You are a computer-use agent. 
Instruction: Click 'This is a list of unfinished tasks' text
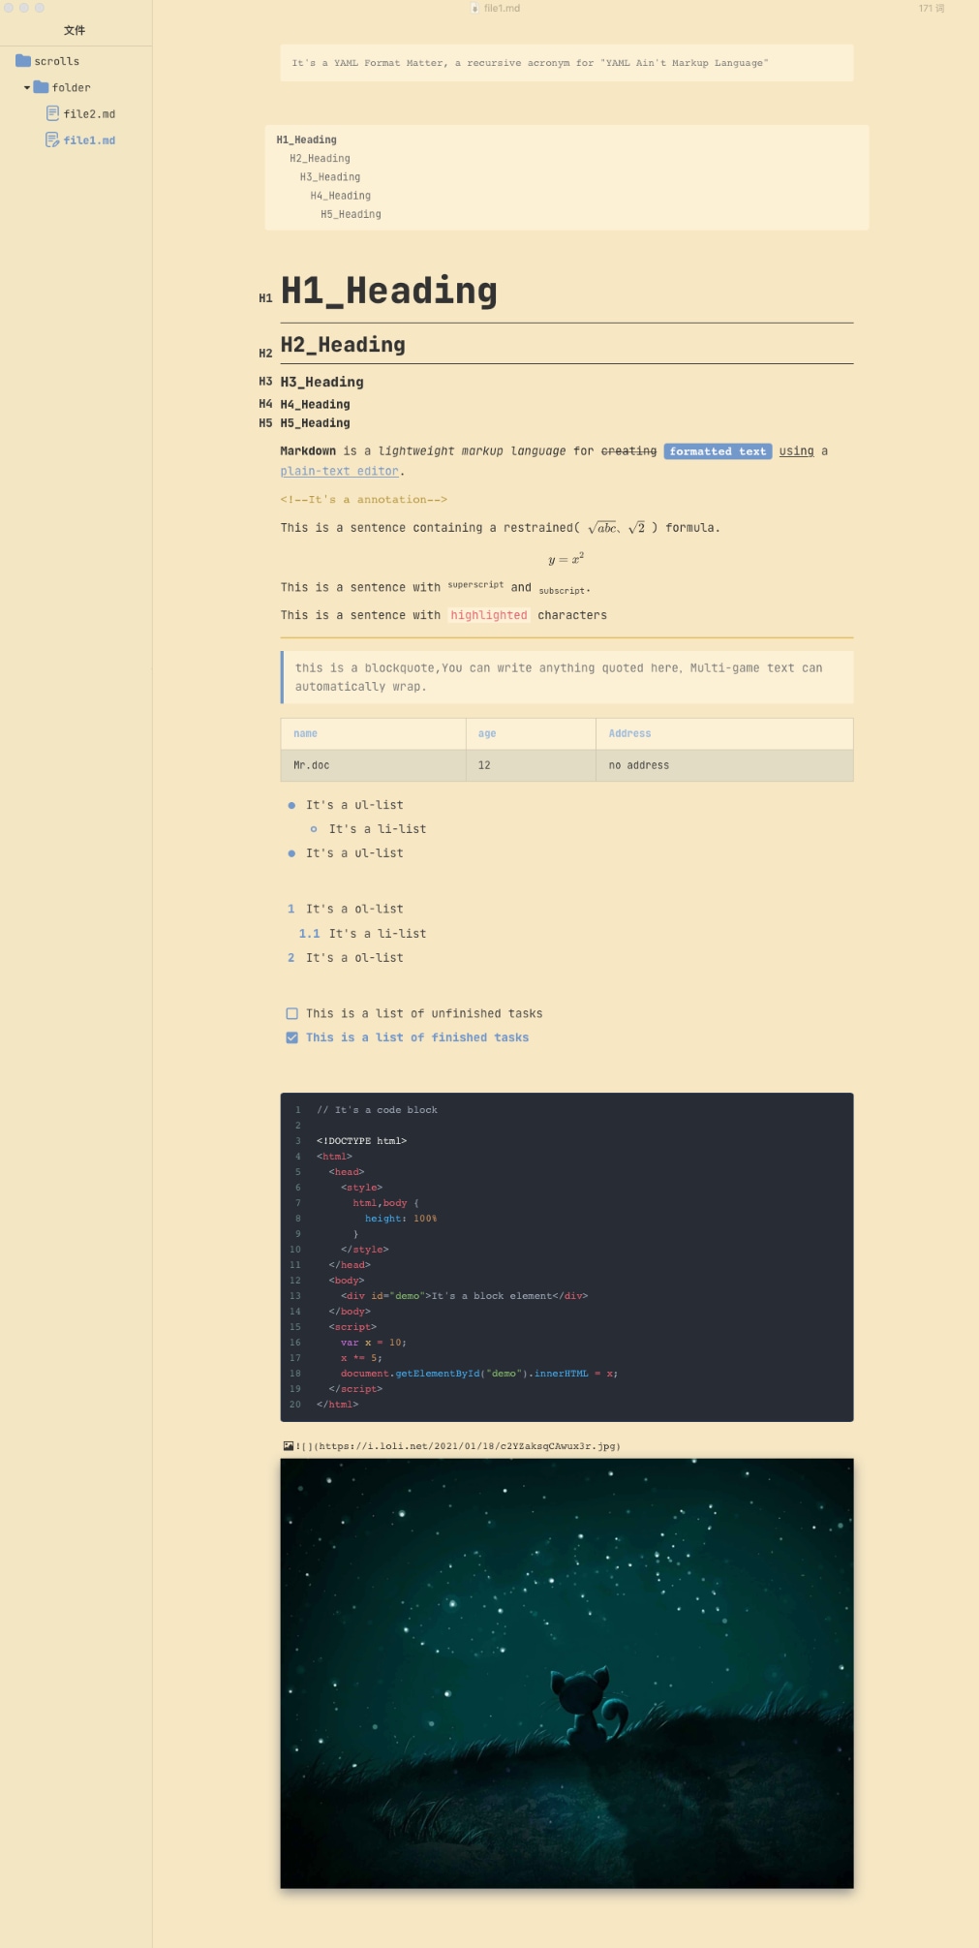424,1013
